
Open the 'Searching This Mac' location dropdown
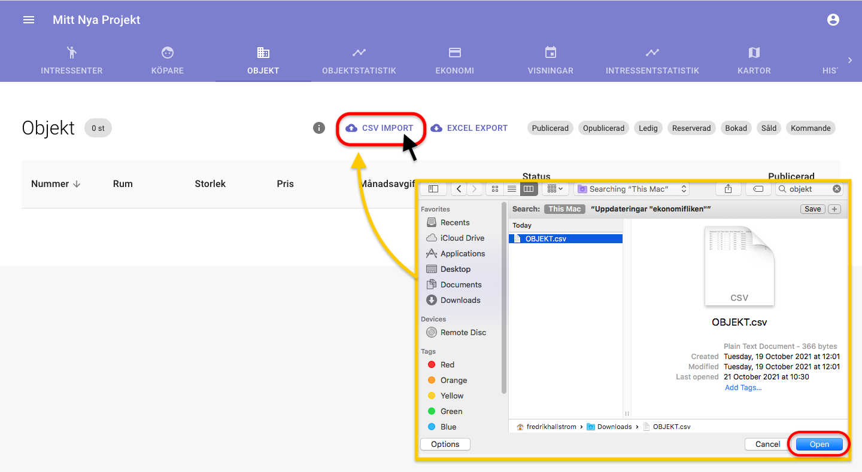[632, 189]
